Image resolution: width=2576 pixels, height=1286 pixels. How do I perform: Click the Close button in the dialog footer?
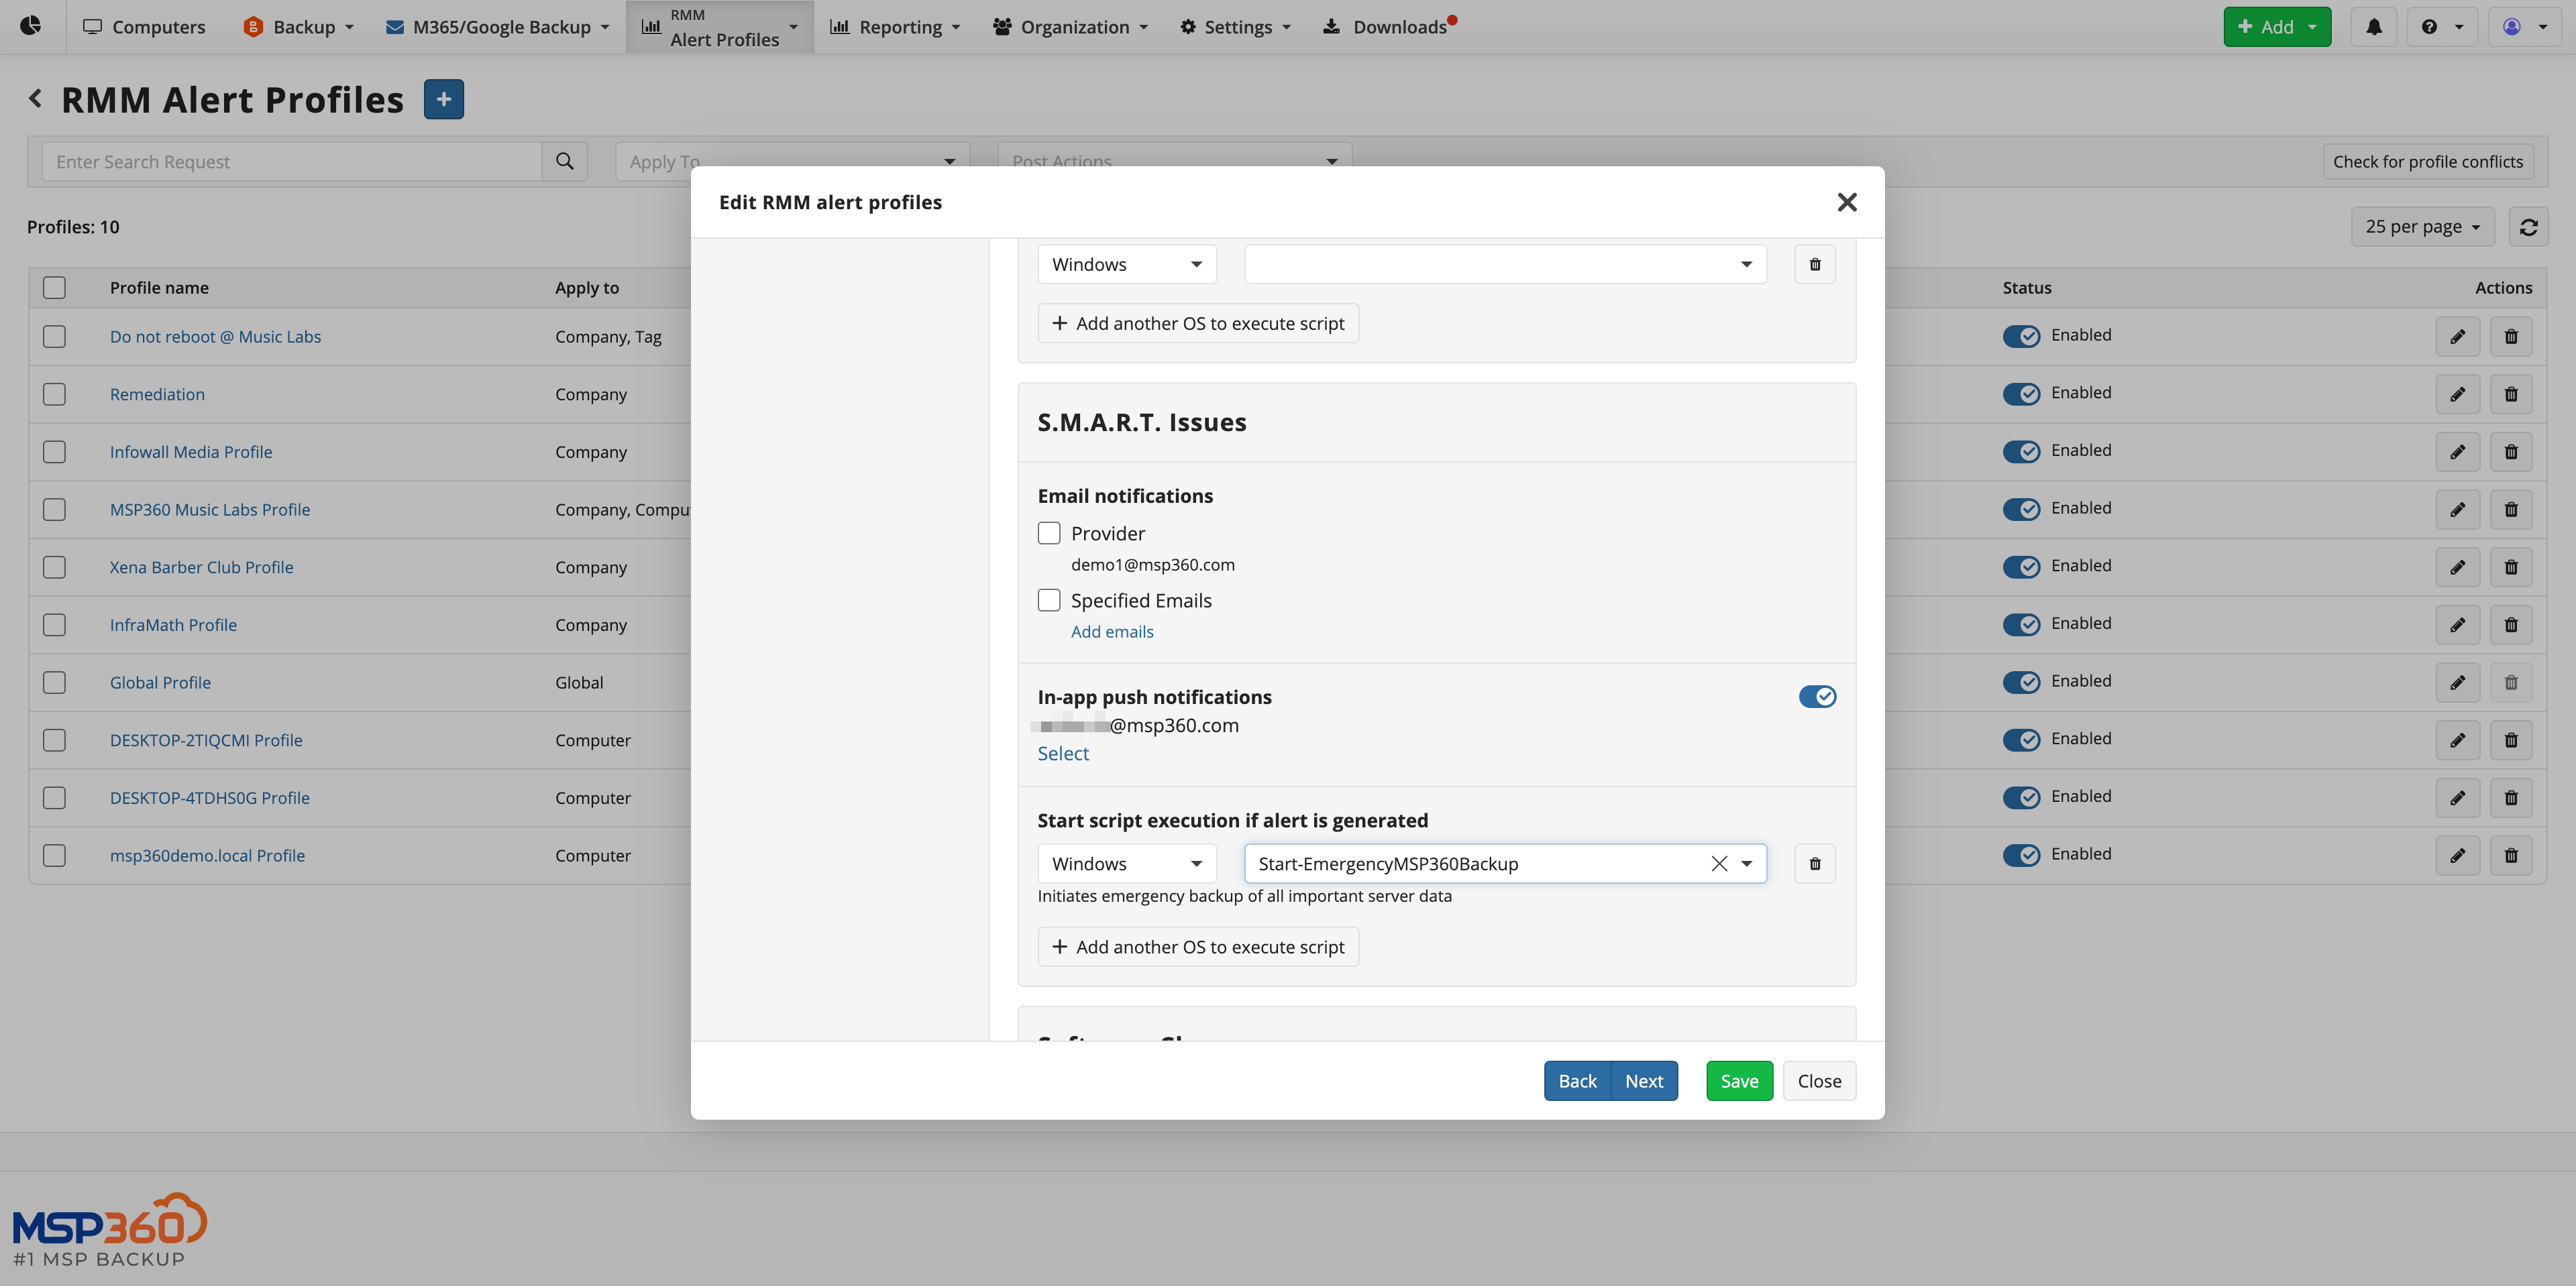coord(1819,1081)
